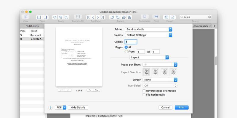Click the search field containing rules
Viewport: 237px width, 118px height.
click(x=196, y=17)
